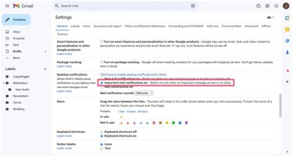
Task: Open the Snoozed folder
Action: pos(18,38)
